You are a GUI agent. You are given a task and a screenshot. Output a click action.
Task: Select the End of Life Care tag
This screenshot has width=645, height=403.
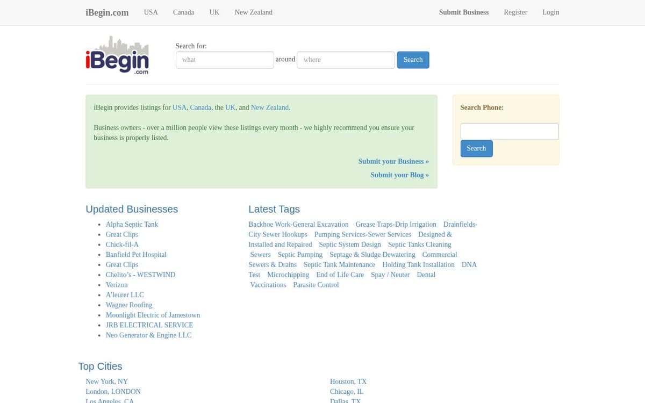click(340, 275)
